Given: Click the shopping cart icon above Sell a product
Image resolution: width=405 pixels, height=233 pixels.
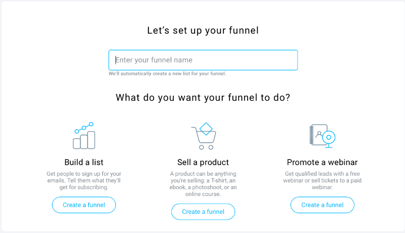Looking at the screenshot, I should tap(204, 136).
